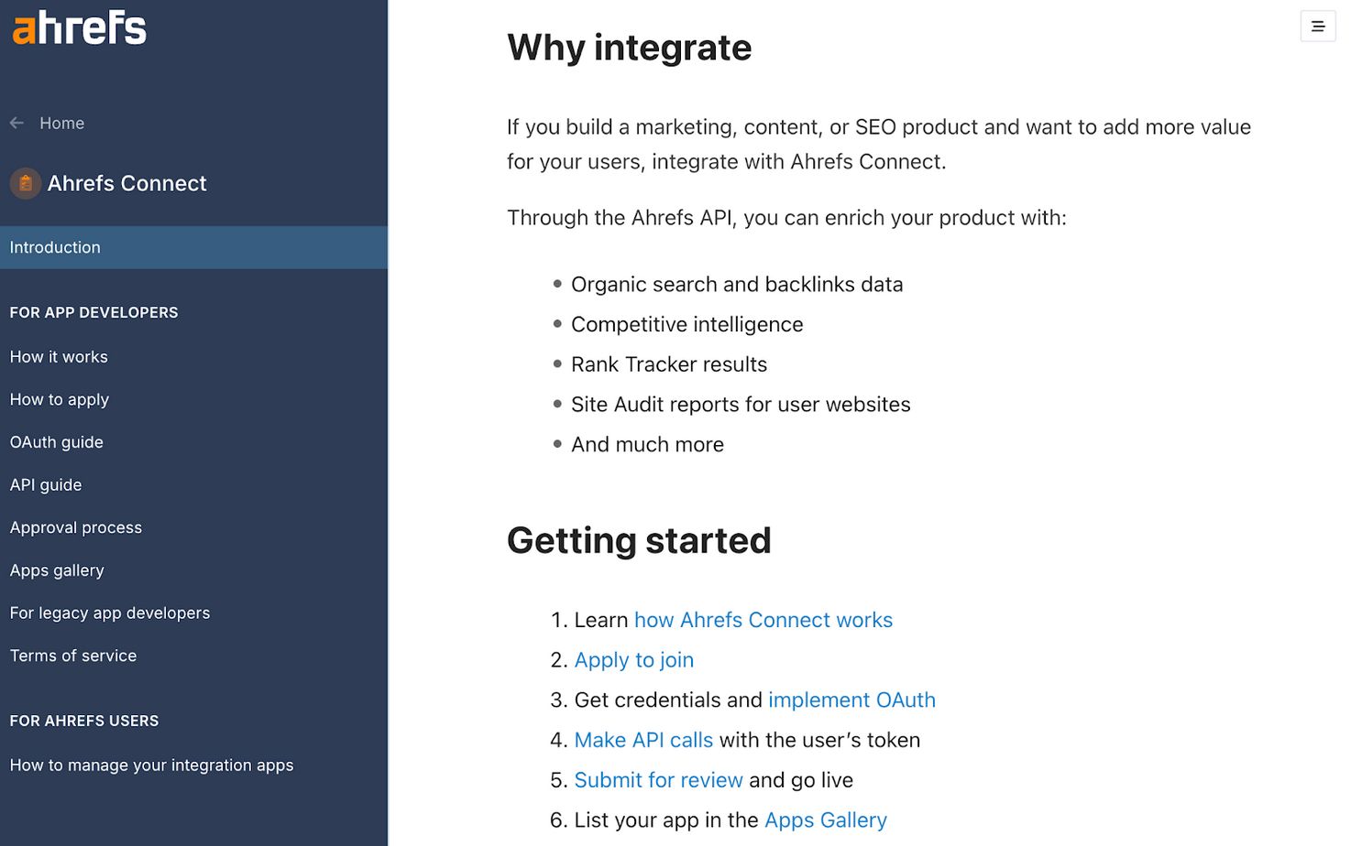
Task: Click the how Ahrefs Connect works link
Action: point(763,620)
